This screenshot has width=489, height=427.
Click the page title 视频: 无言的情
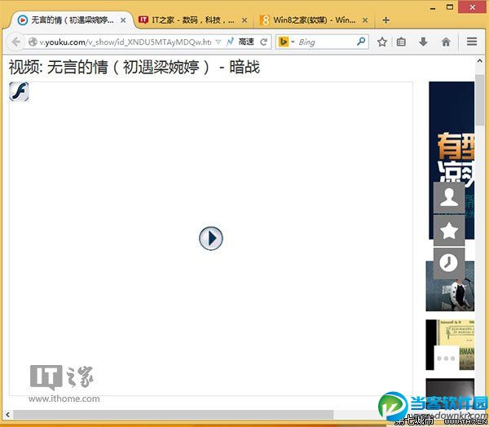click(x=134, y=67)
